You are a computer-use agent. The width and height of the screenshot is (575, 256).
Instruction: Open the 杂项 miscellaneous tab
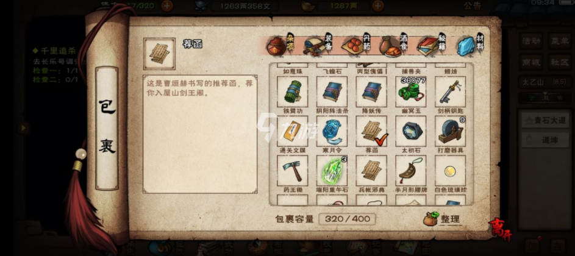point(280,46)
